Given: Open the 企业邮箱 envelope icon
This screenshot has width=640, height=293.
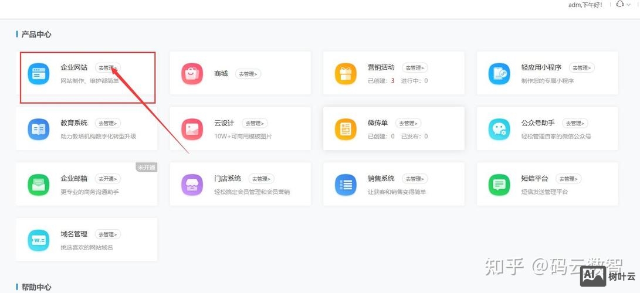Looking at the screenshot, I should point(38,185).
